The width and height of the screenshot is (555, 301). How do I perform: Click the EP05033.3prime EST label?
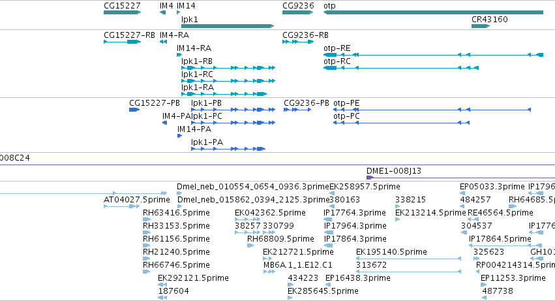click(x=492, y=187)
